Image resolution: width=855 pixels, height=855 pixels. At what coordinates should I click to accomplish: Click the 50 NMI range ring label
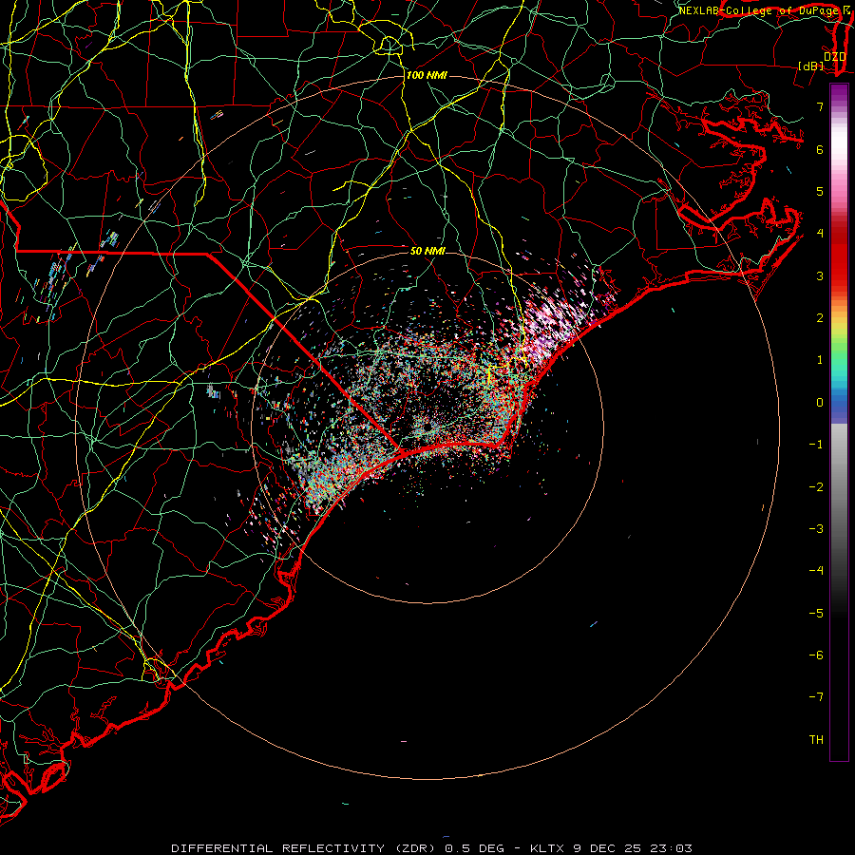[427, 251]
